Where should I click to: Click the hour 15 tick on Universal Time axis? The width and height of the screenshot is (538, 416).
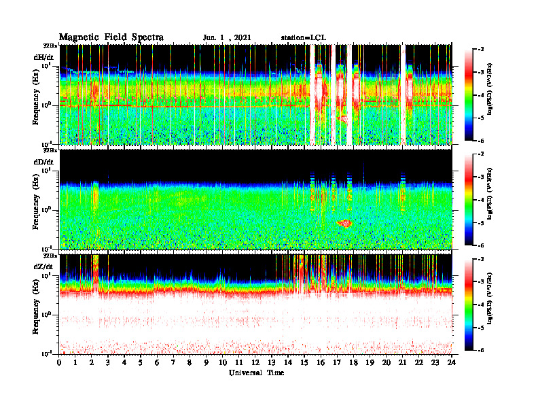coord(304,363)
